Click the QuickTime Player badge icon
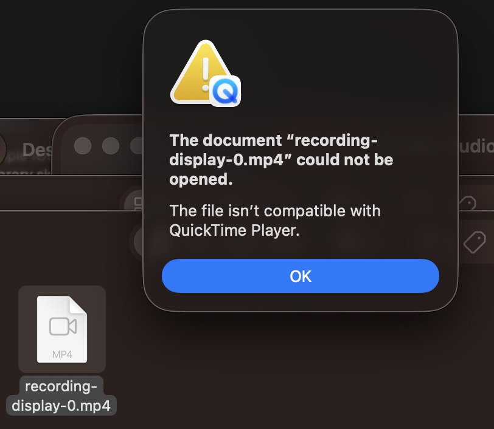 pyautogui.click(x=226, y=92)
